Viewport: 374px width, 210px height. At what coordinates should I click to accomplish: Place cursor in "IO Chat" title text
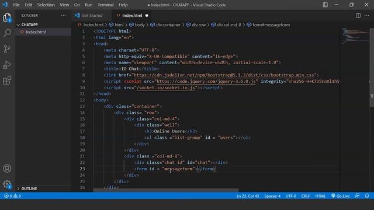[130, 69]
